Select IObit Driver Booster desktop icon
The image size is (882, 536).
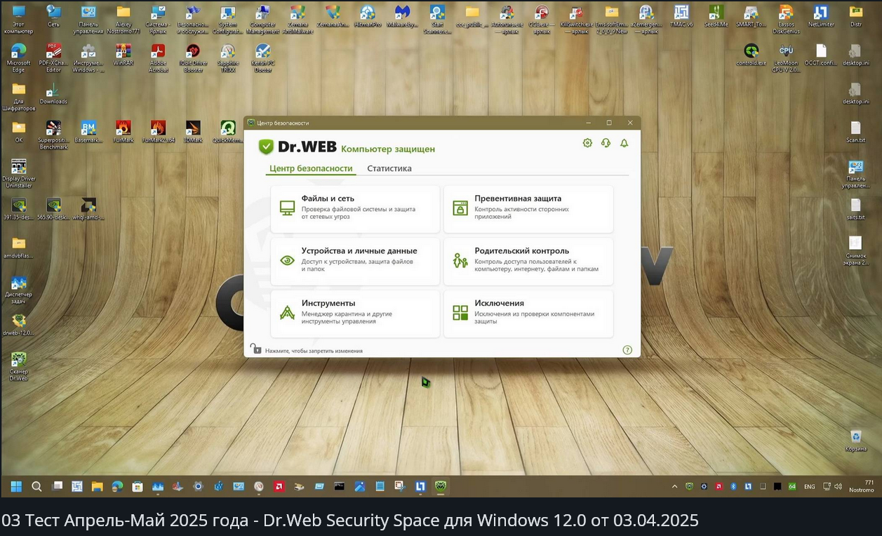click(193, 58)
